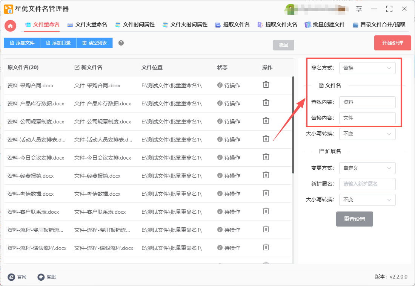Open 客服 customer service chat icon
This screenshot has height=286, width=415.
(x=41, y=277)
